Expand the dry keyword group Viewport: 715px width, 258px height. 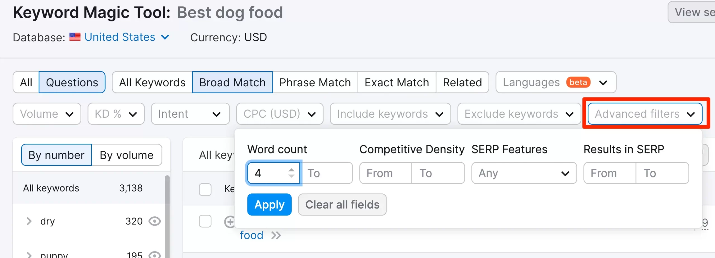(x=29, y=221)
